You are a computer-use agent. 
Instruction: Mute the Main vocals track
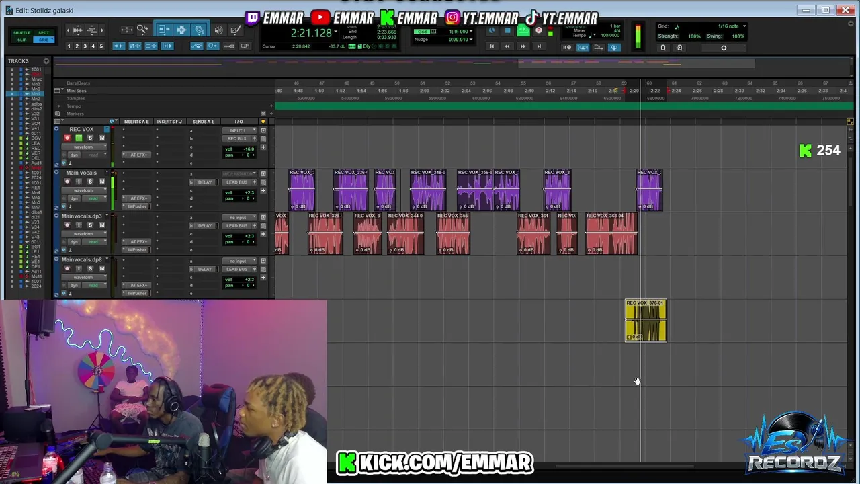pos(102,182)
